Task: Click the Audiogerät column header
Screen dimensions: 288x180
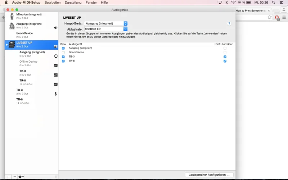Action: point(76,44)
